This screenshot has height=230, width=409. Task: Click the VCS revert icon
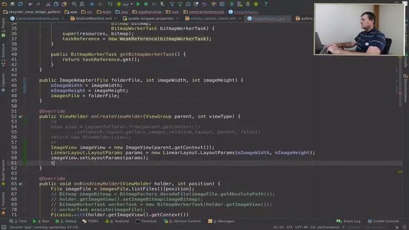tap(204, 4)
